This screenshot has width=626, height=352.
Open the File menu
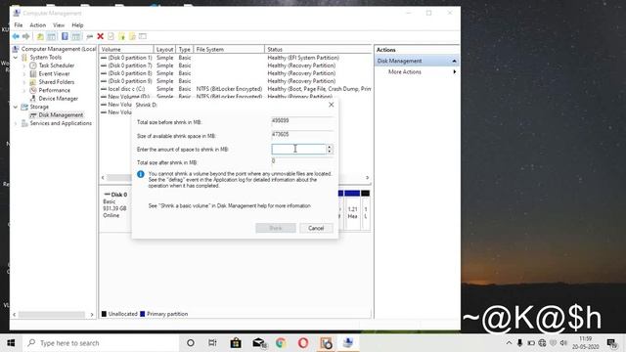pos(19,25)
